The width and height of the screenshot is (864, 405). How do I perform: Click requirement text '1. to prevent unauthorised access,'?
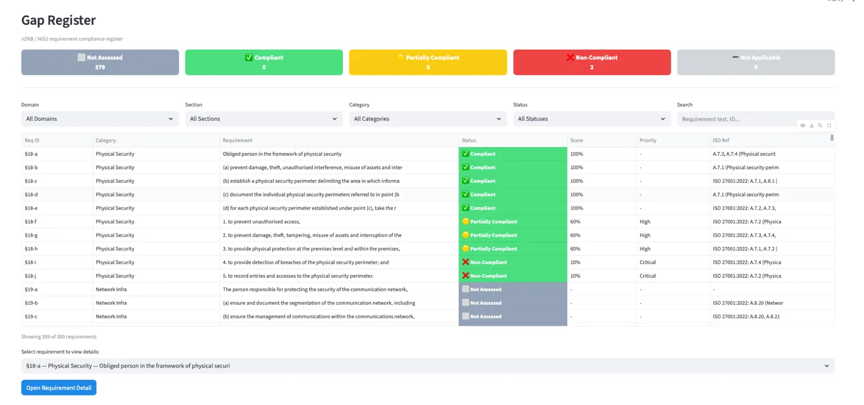pos(261,221)
